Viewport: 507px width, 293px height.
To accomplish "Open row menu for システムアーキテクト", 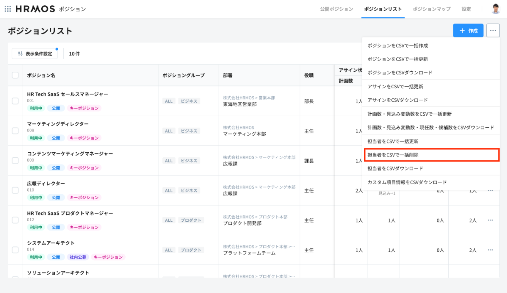I will coord(490,250).
